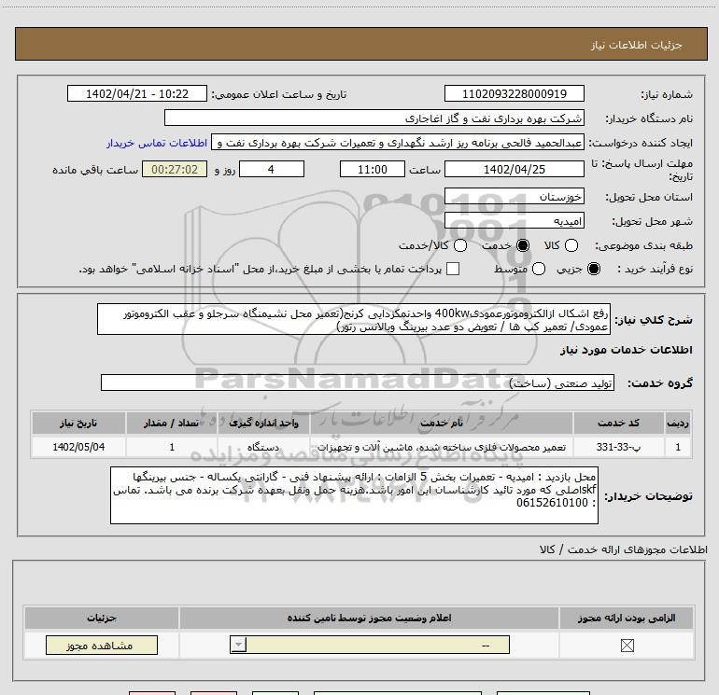Click the need number field 1102093228000919
This screenshot has width=719, height=695.
click(x=514, y=93)
